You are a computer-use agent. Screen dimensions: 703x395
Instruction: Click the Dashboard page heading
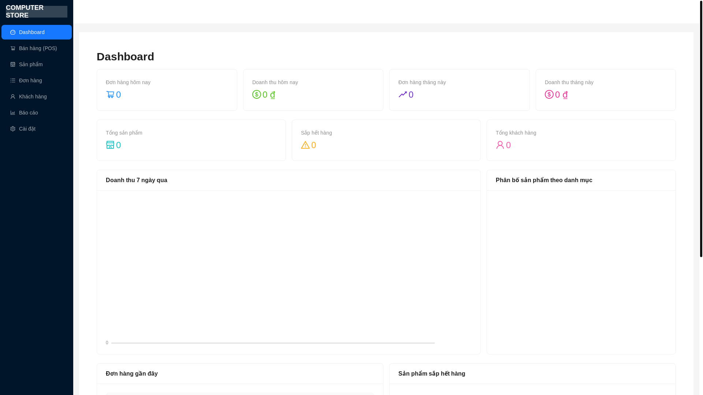pos(125,57)
